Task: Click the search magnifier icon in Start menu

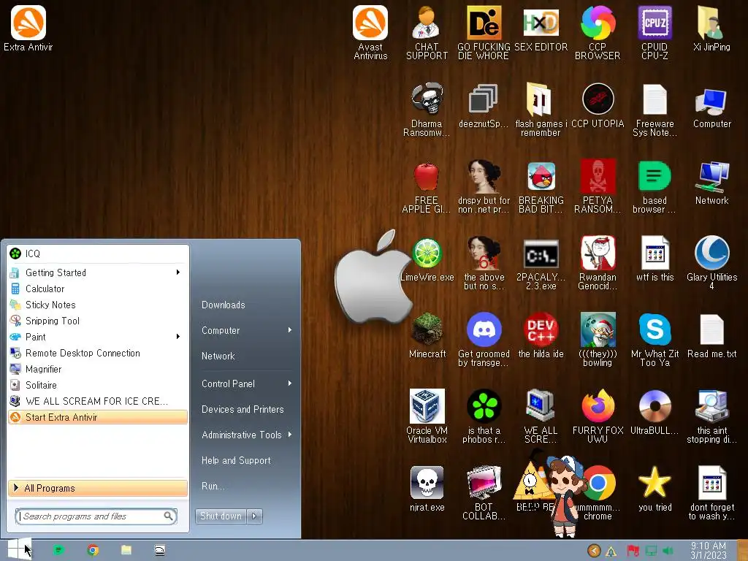Action: point(169,516)
